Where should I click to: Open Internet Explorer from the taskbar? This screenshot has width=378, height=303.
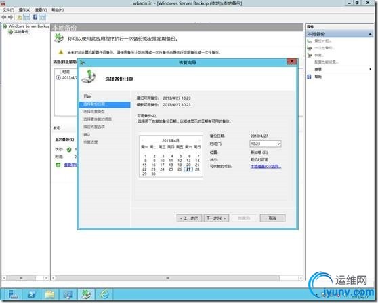104,294
